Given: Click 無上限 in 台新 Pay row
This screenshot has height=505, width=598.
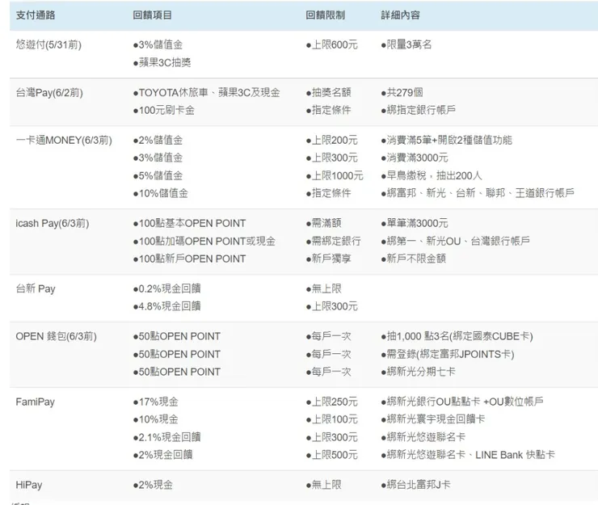Looking at the screenshot, I should click(x=323, y=289).
